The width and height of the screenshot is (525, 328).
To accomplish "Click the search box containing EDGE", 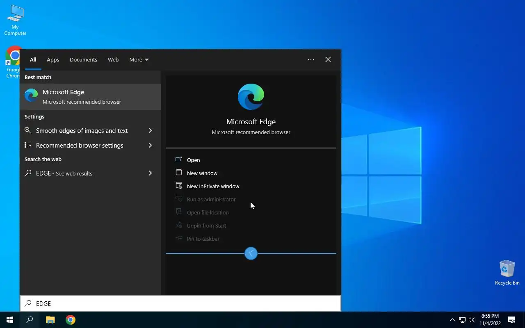I will click(x=180, y=303).
